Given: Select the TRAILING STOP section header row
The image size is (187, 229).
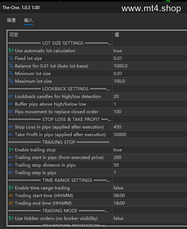Looking at the screenshot, I should (x=60, y=142).
